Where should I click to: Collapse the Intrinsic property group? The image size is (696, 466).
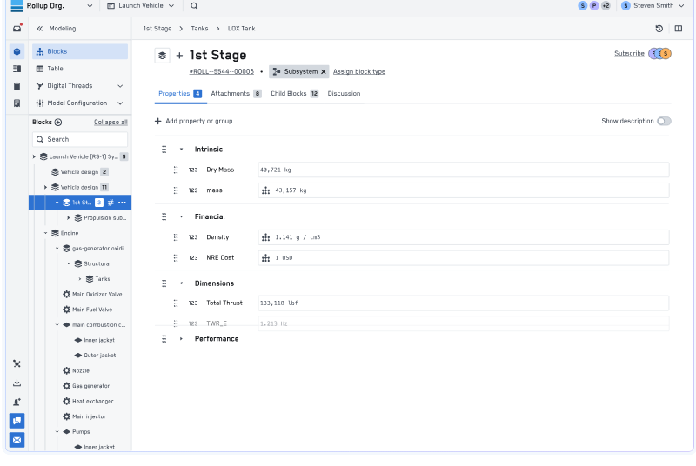click(181, 150)
